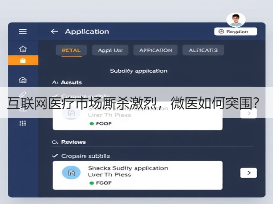Image resolution: width=273 pixels, height=204 pixels.
Task: Open the building icon in sidebar
Action: [x=23, y=80]
